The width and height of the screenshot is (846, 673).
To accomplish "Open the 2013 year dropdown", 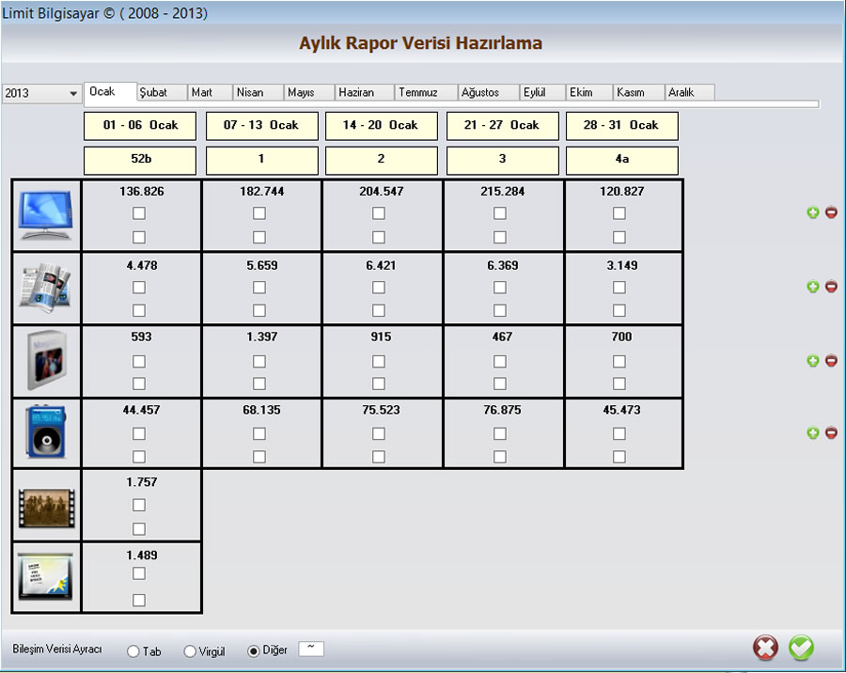I will click(x=73, y=94).
